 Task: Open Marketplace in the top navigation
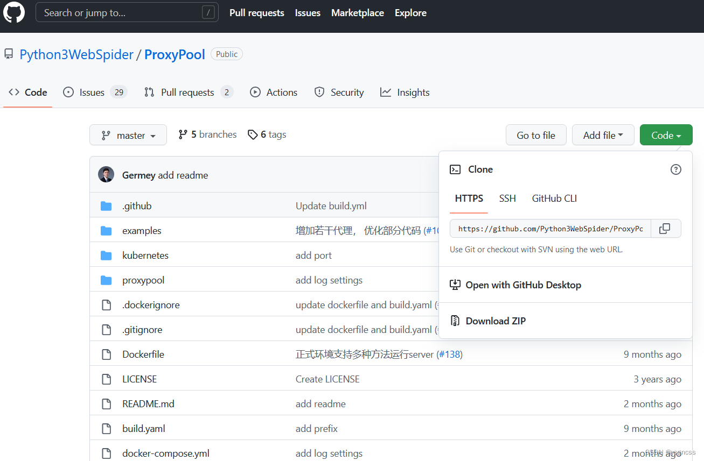[358, 13]
